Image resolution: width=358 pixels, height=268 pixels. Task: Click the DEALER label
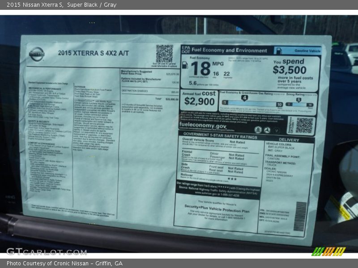point(270,168)
